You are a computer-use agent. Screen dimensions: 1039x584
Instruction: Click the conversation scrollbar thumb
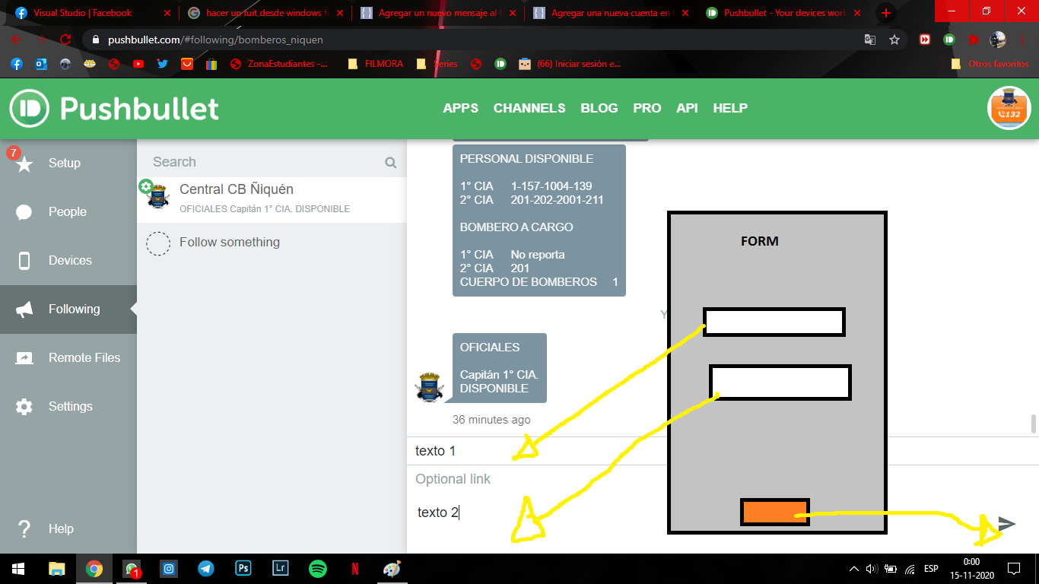[x=1033, y=424]
